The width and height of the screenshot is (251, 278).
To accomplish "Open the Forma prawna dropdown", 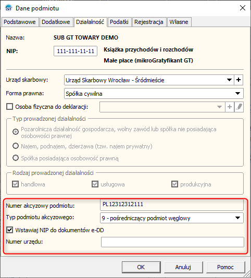I will click(x=237, y=93).
